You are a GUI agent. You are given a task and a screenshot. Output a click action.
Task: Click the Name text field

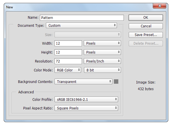pyautogui.click(x=82, y=18)
